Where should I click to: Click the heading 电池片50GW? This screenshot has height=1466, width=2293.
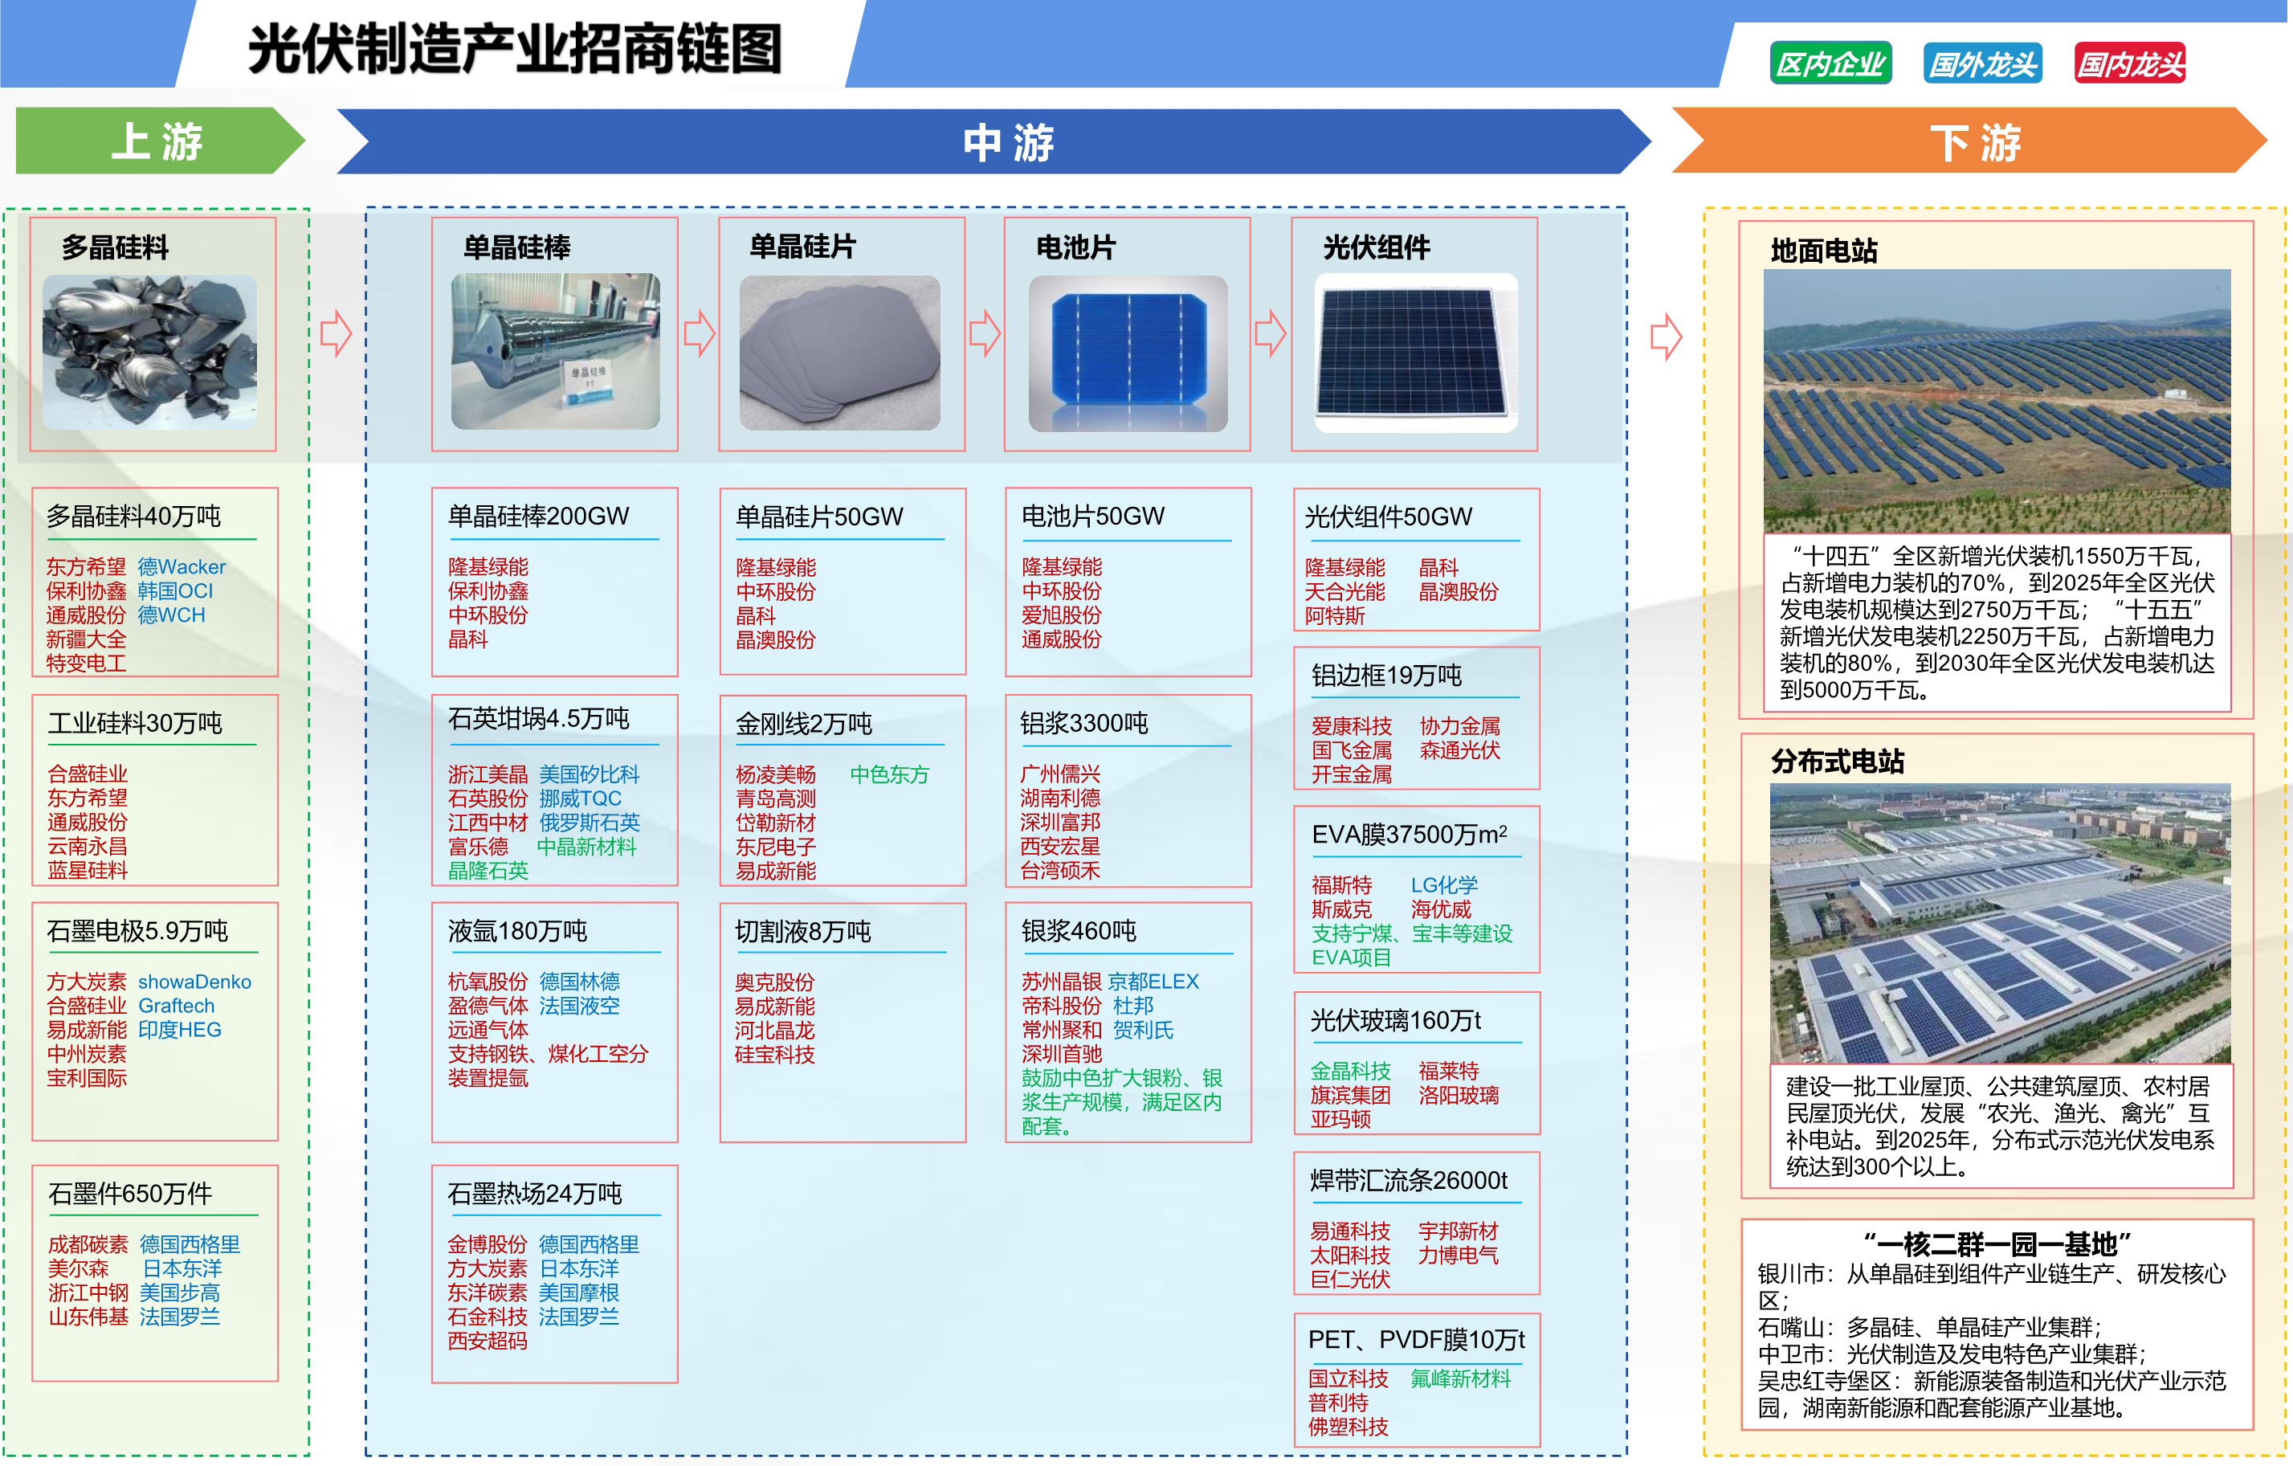point(1092,517)
